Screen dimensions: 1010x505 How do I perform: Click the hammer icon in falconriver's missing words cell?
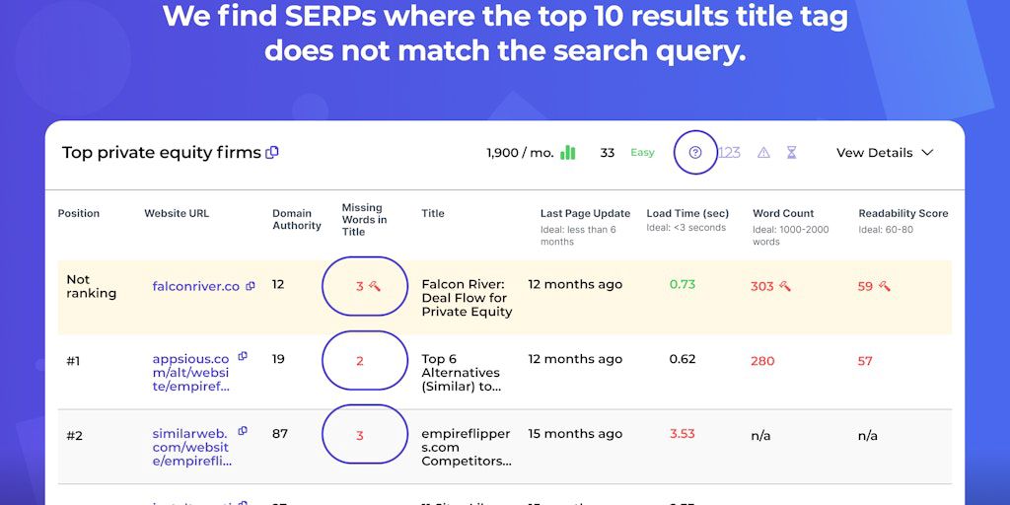click(375, 286)
